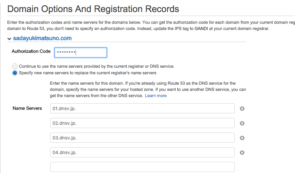Screen dimensions: 295x186
Task: Choose specify new name servers option
Action: click(15, 73)
